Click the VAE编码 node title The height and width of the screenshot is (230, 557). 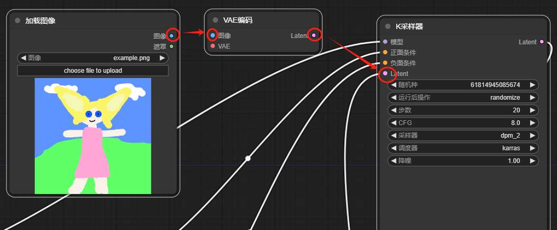[238, 20]
